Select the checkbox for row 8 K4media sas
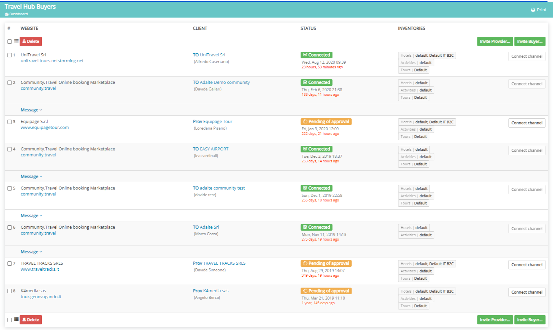The width and height of the screenshot is (553, 330). click(9, 291)
